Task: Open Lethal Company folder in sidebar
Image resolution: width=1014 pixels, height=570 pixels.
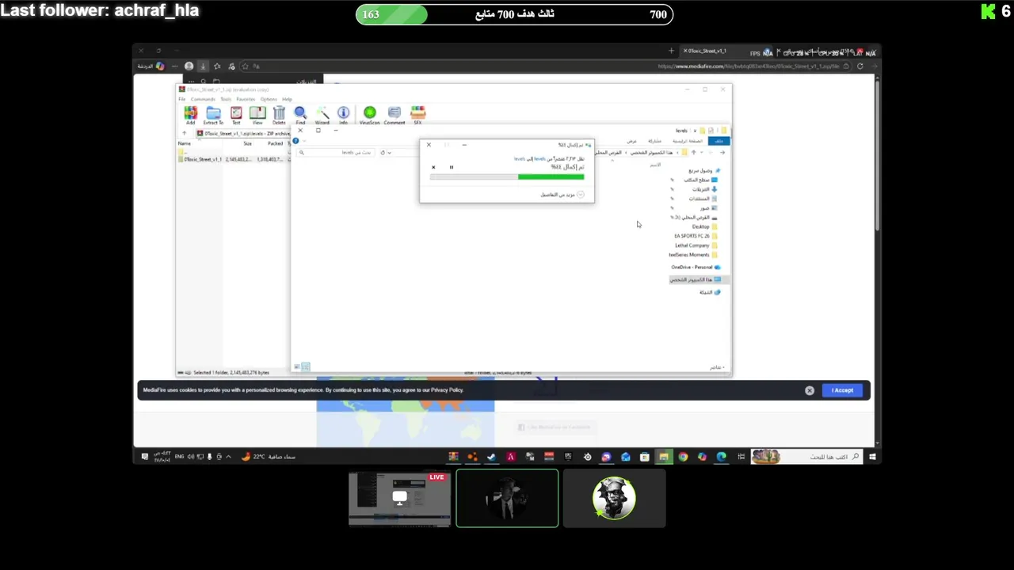Action: 696,245
